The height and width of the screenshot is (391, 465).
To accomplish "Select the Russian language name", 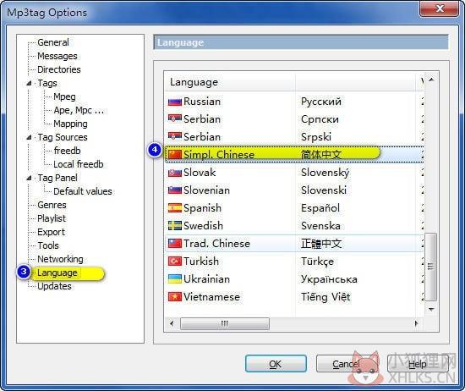I will click(x=202, y=102).
